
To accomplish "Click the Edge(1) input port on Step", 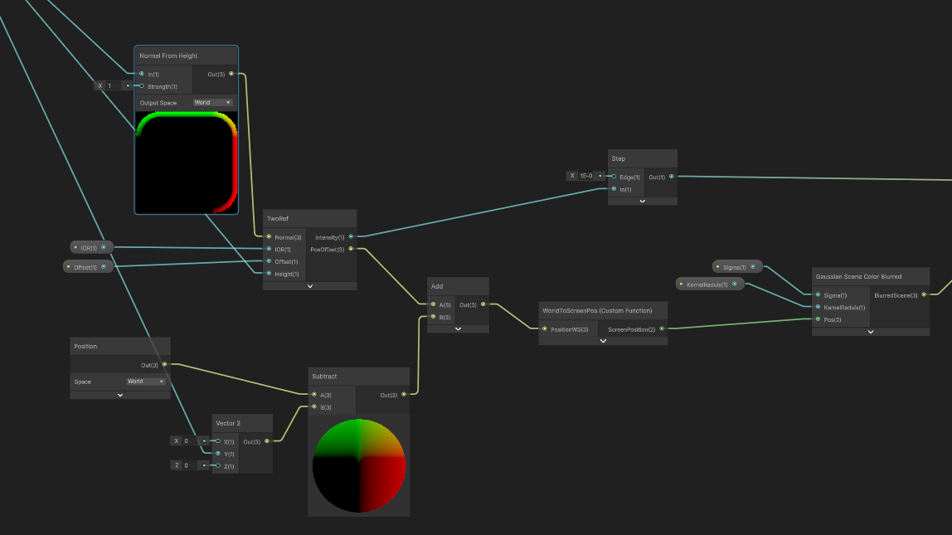I will coord(614,177).
